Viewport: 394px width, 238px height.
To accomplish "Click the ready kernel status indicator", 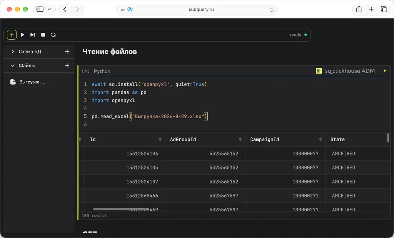I will (298, 35).
